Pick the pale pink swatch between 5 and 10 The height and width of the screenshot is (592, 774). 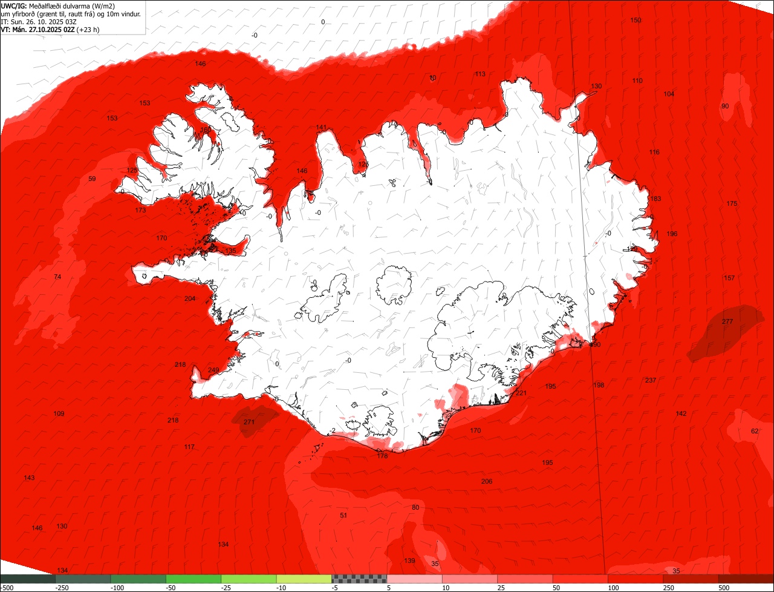coord(414,579)
